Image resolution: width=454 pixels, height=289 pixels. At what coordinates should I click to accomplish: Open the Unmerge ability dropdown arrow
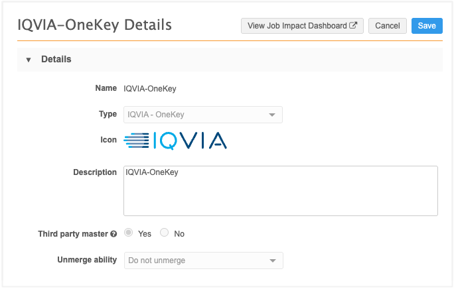click(x=271, y=260)
